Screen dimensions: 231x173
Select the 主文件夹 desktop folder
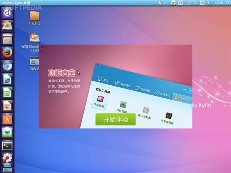coord(35,17)
